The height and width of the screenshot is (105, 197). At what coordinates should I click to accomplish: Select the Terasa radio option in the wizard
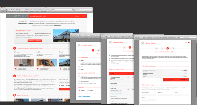click(79, 69)
